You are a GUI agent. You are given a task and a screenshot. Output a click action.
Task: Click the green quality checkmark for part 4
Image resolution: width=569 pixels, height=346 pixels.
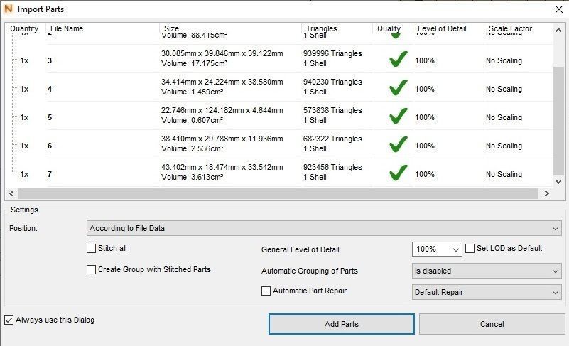398,88
